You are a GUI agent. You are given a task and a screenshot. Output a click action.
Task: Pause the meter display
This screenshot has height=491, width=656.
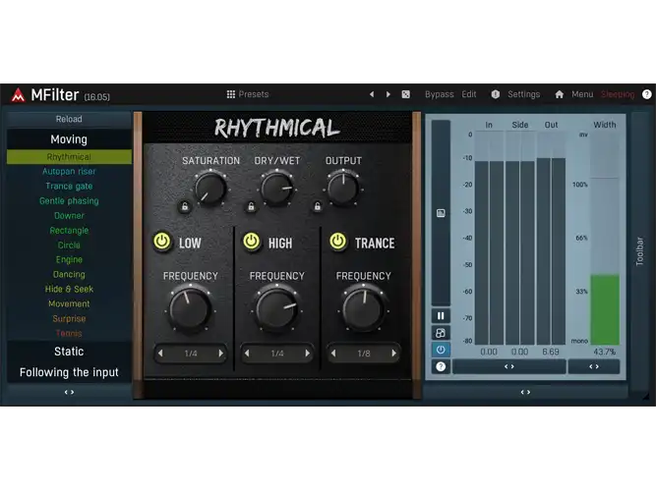tap(441, 316)
